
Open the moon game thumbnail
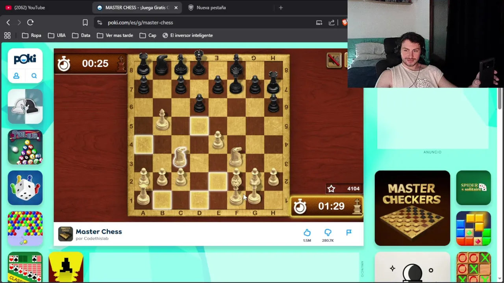412,267
